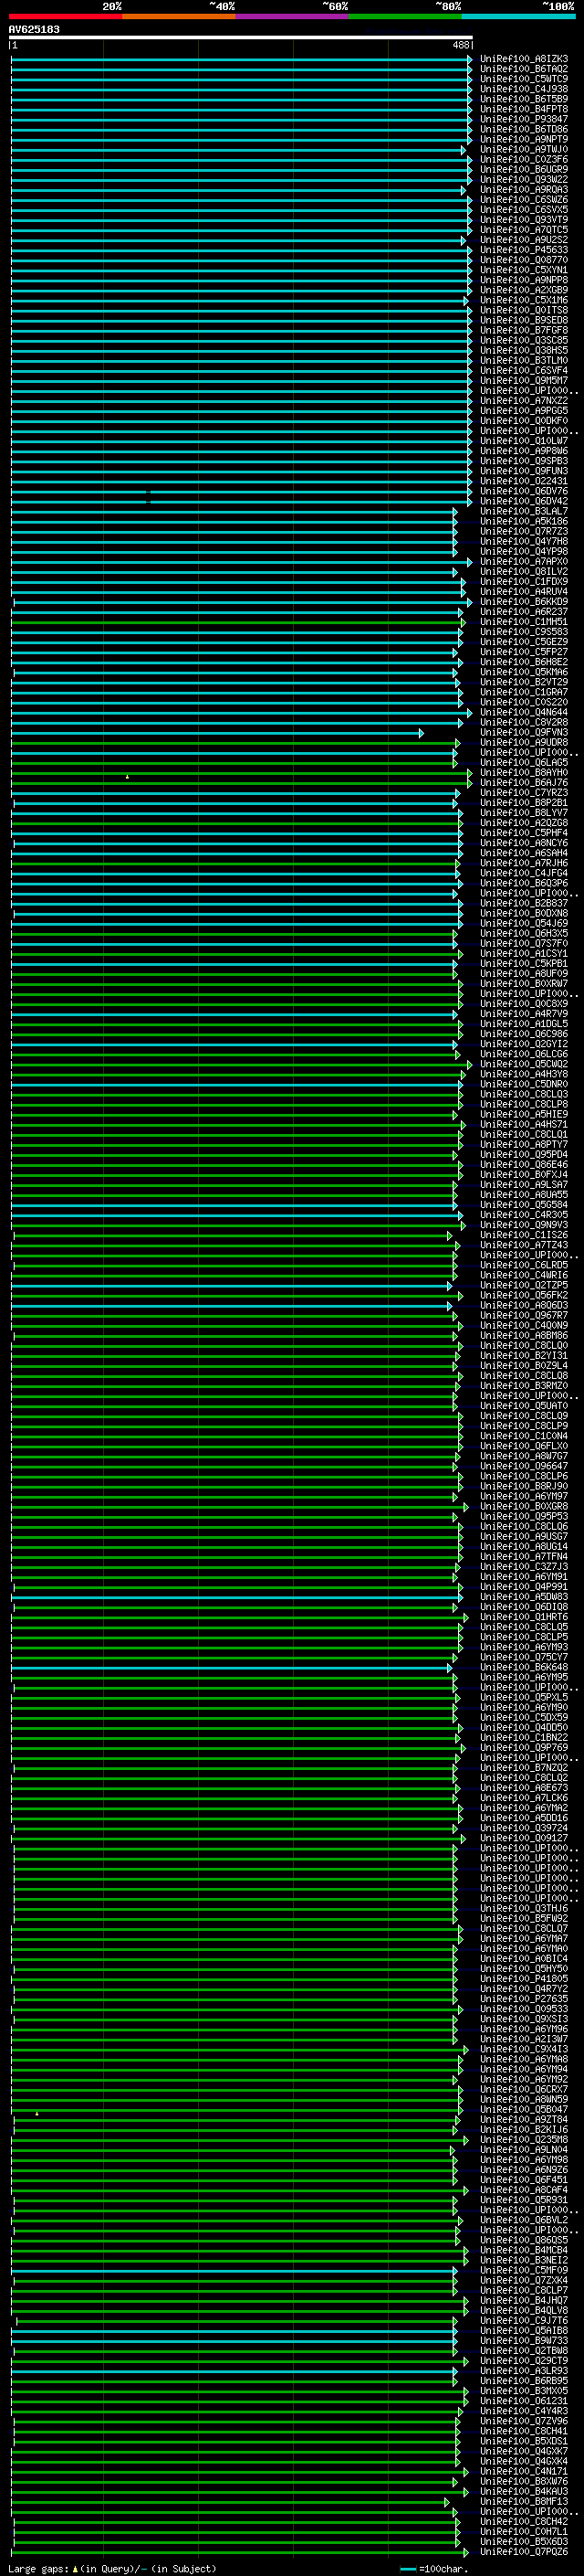The image size is (584, 2576).
Task: Click the Large gaps legend text
Action: [38, 2568]
